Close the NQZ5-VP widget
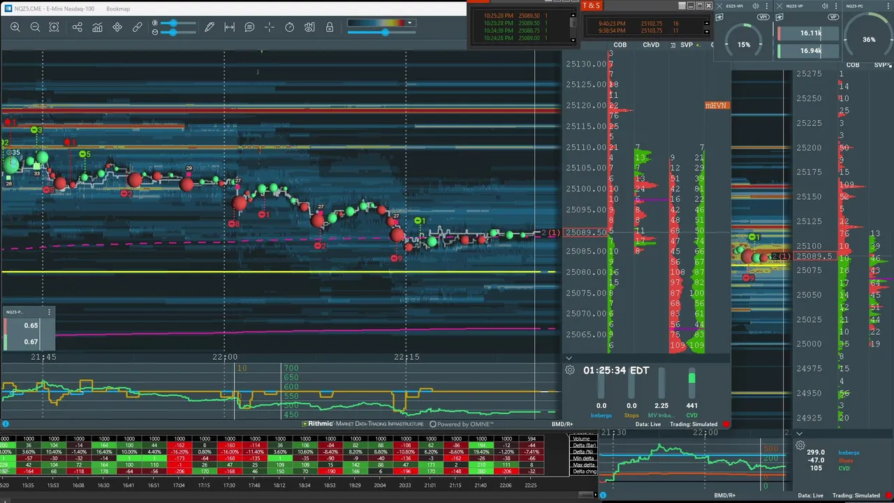This screenshot has width=894, height=503. point(779,6)
